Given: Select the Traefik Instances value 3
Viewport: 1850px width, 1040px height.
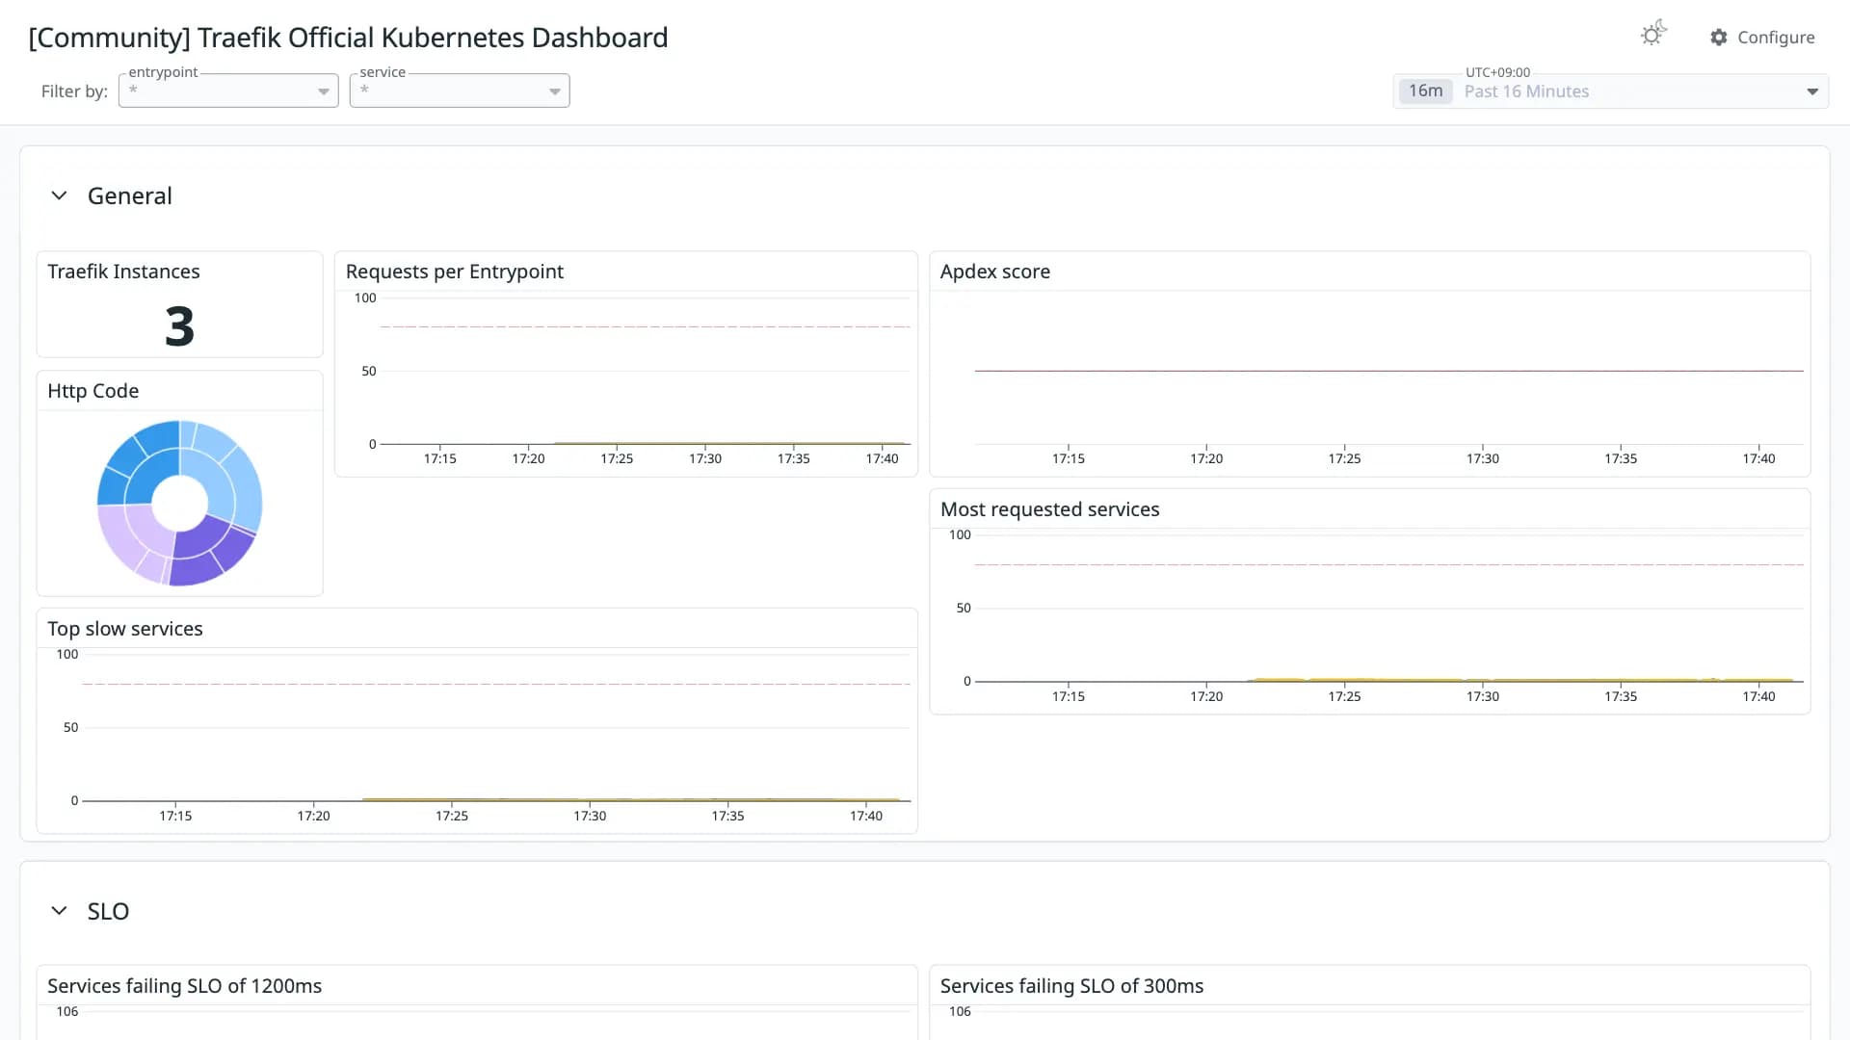Looking at the screenshot, I should click(179, 326).
